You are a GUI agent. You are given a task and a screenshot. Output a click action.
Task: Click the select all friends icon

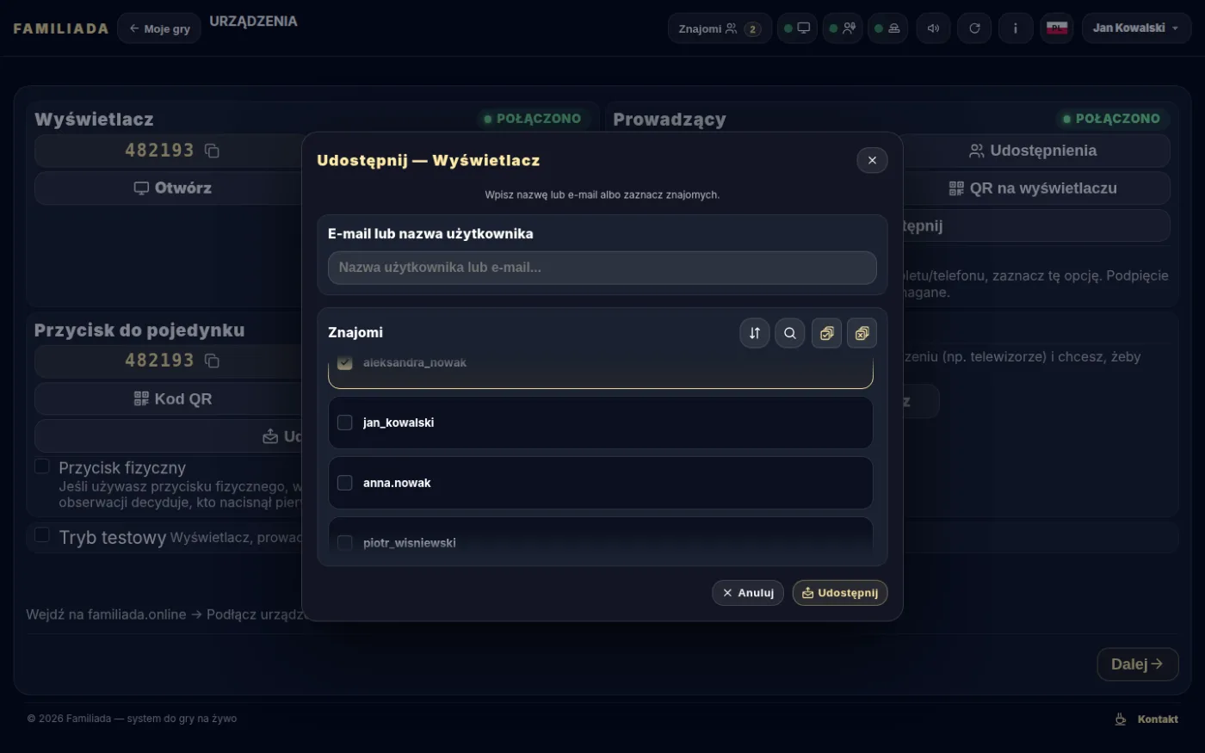tap(826, 333)
